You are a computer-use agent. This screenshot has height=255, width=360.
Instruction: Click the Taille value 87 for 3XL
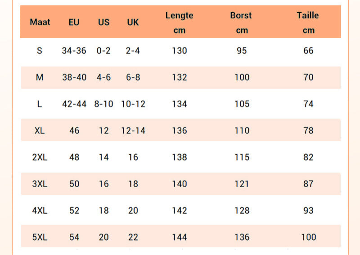tap(308, 184)
